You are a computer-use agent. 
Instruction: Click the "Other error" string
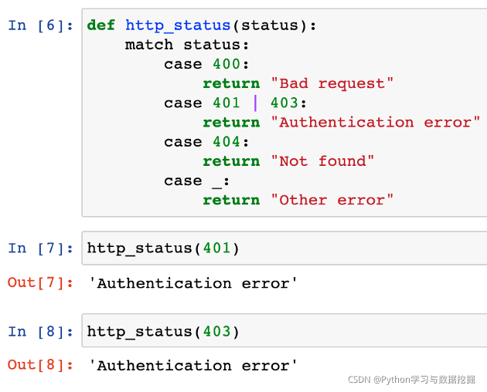point(332,200)
